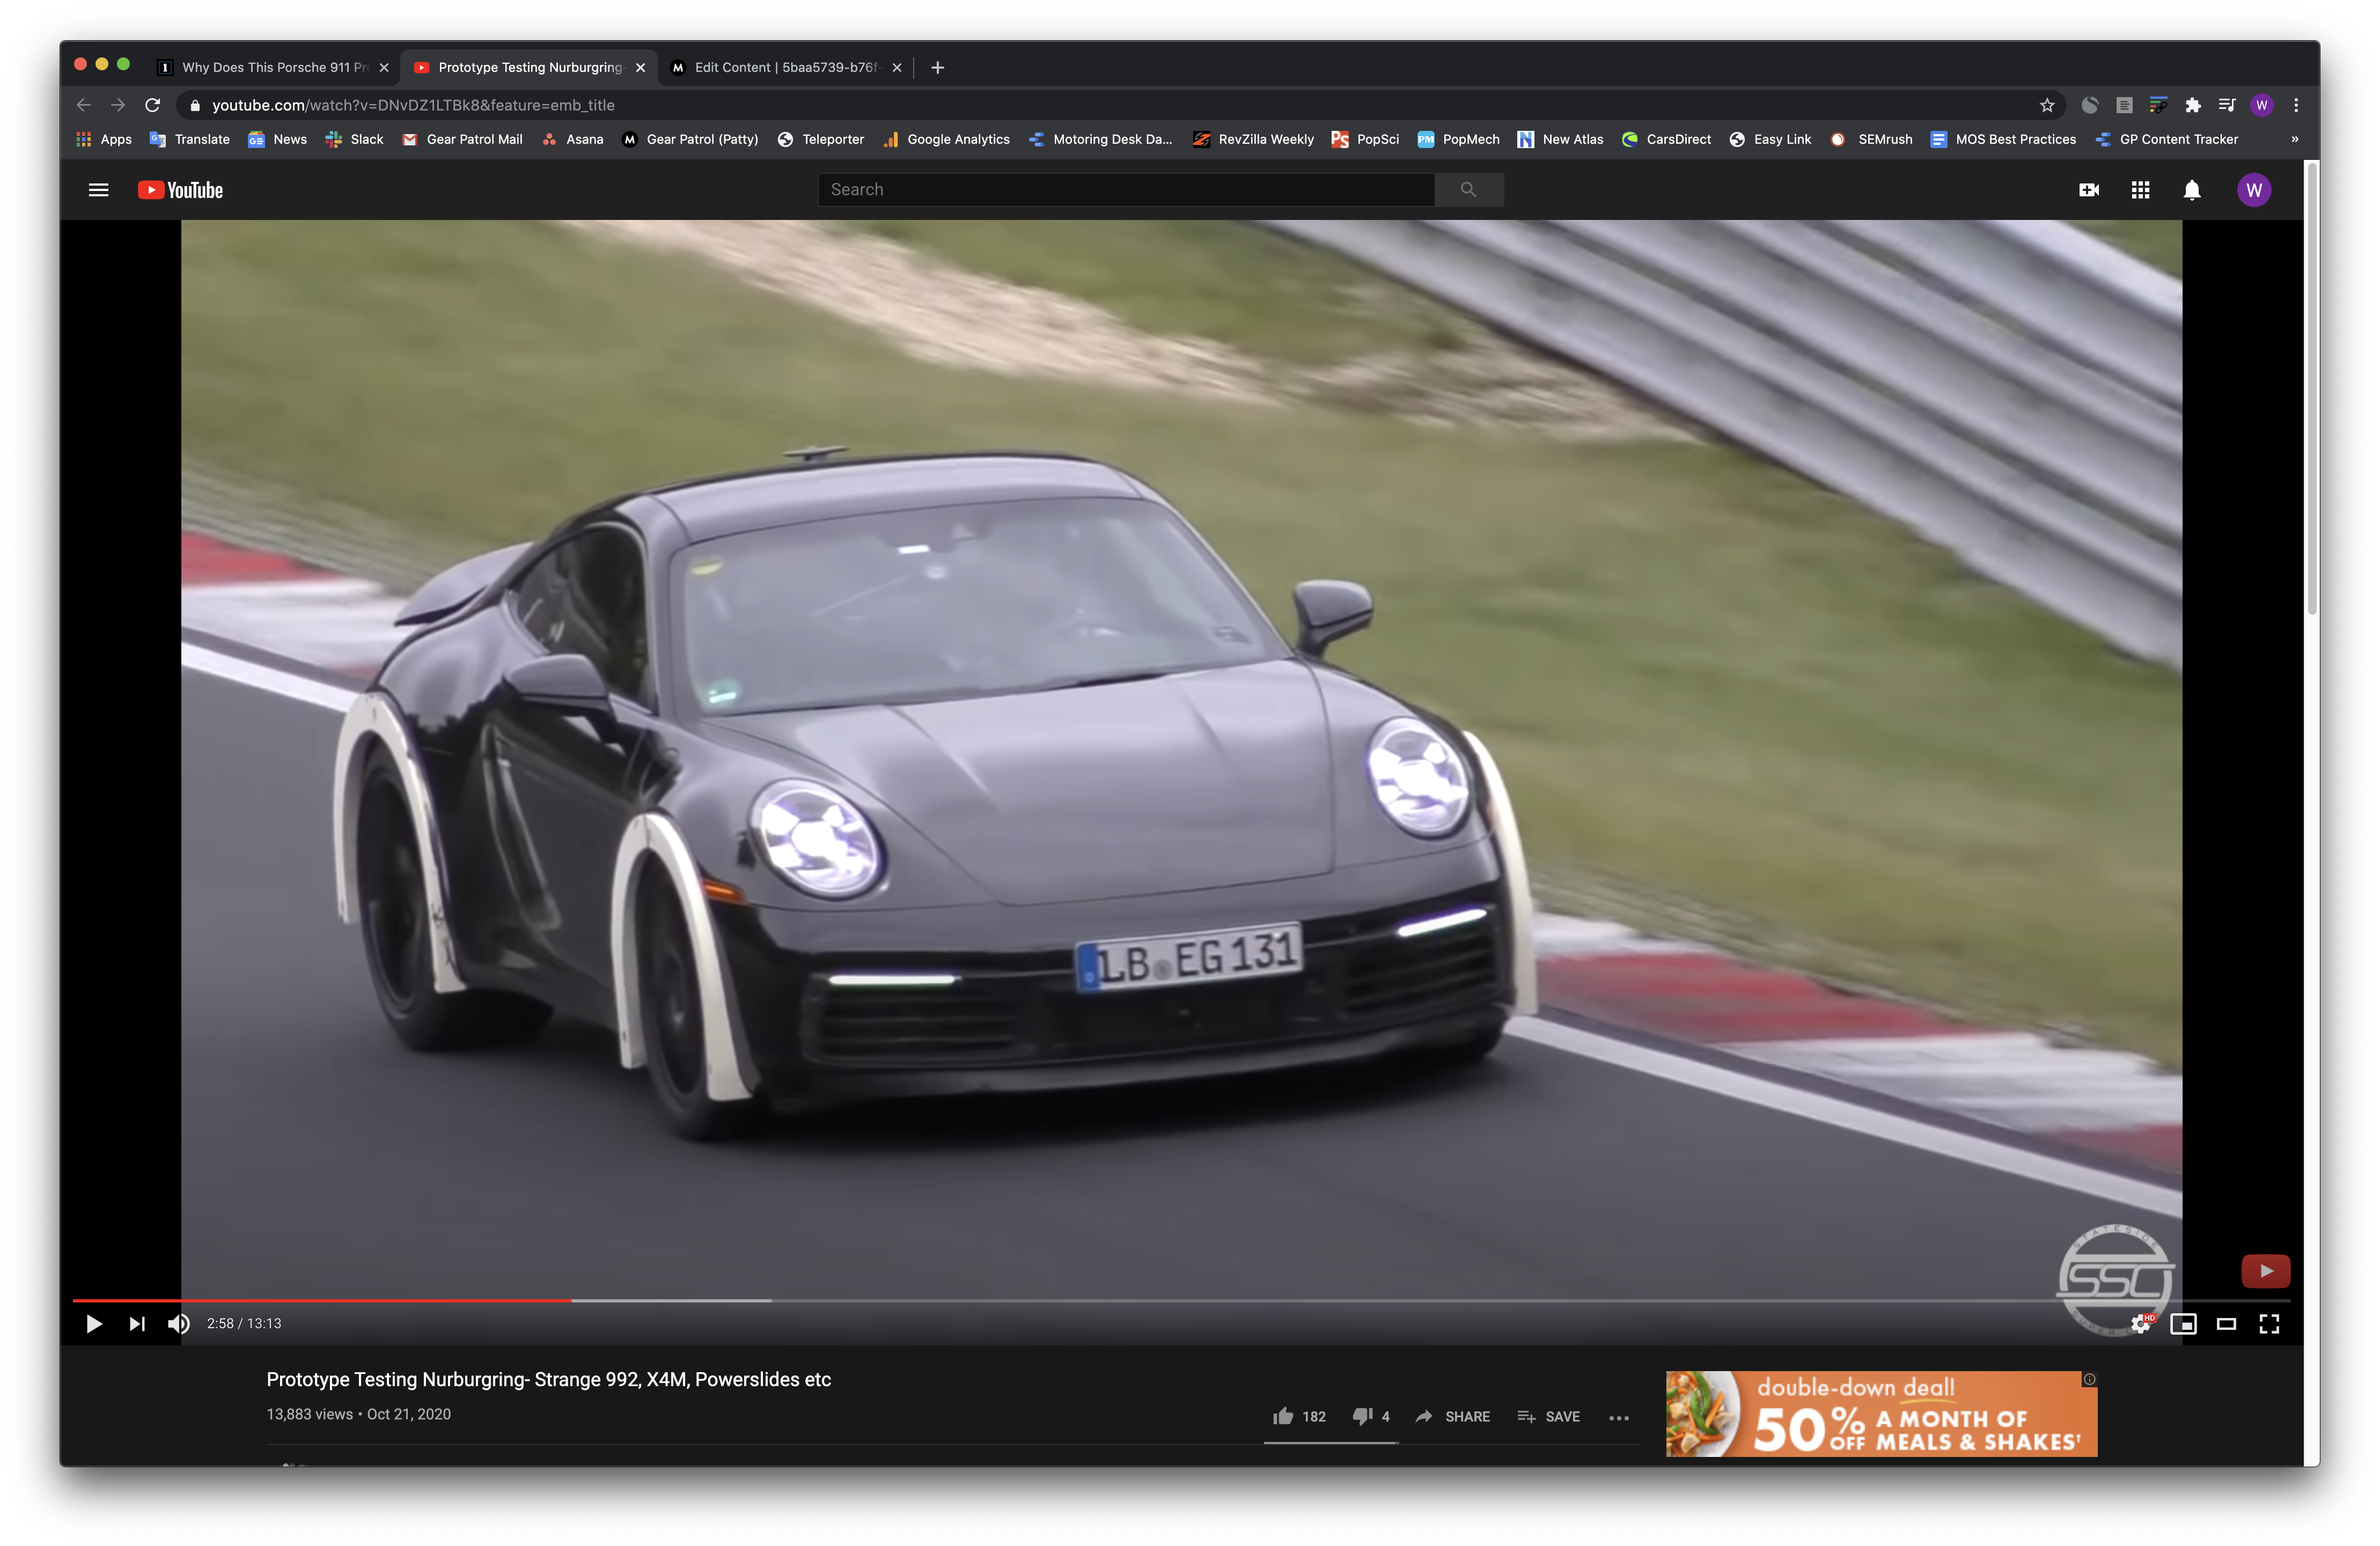Dislike the video with thumbs down
This screenshot has width=2380, height=1546.
pyautogui.click(x=1361, y=1416)
